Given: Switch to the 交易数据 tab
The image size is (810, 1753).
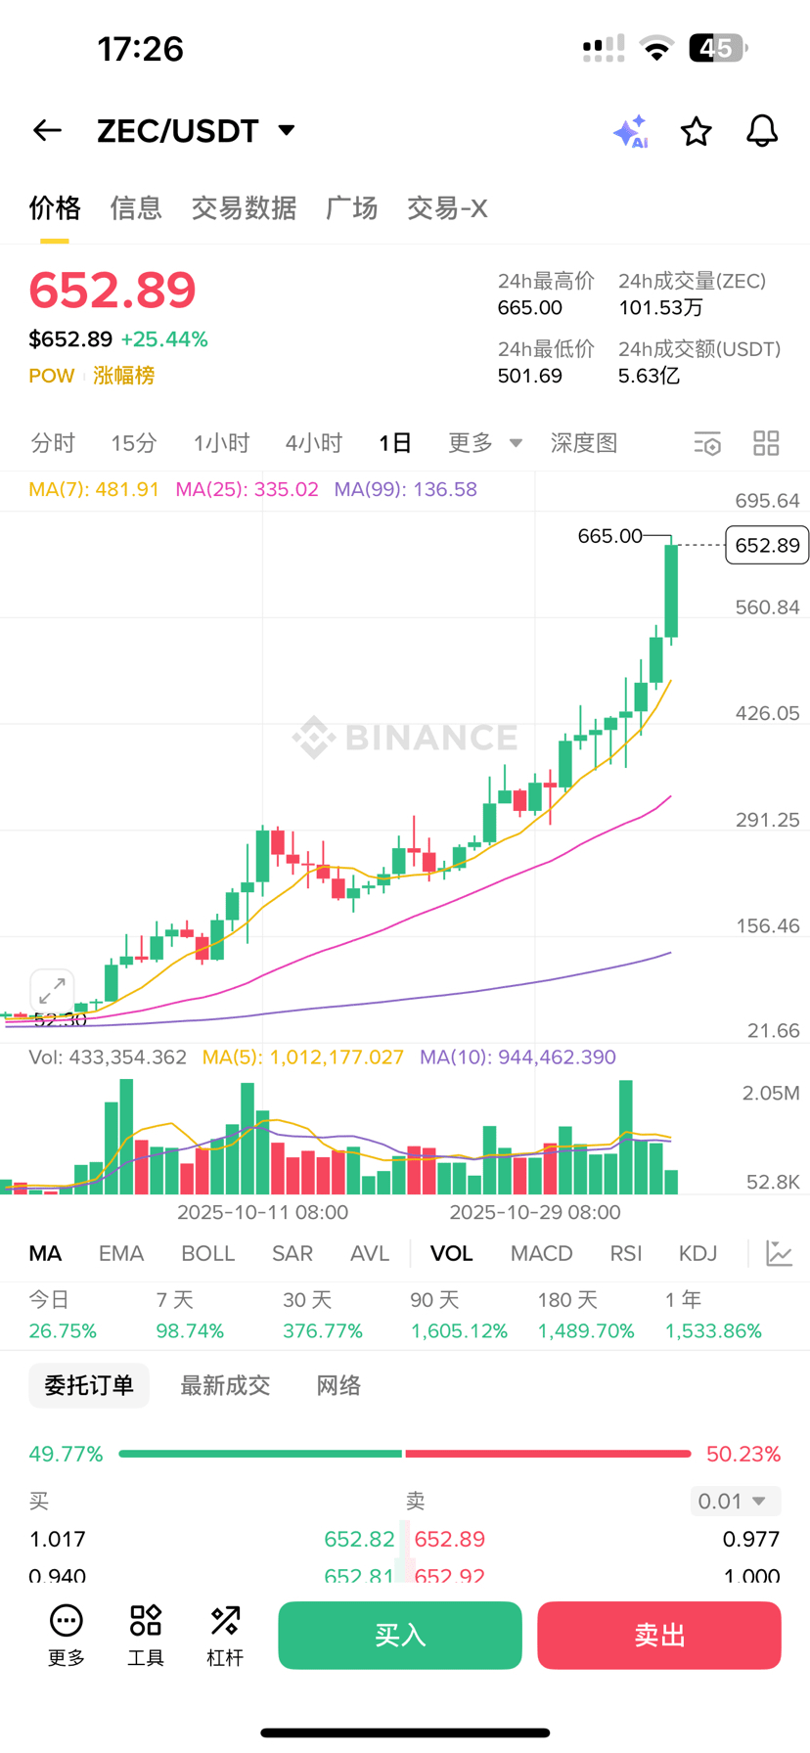Looking at the screenshot, I should point(244,208).
